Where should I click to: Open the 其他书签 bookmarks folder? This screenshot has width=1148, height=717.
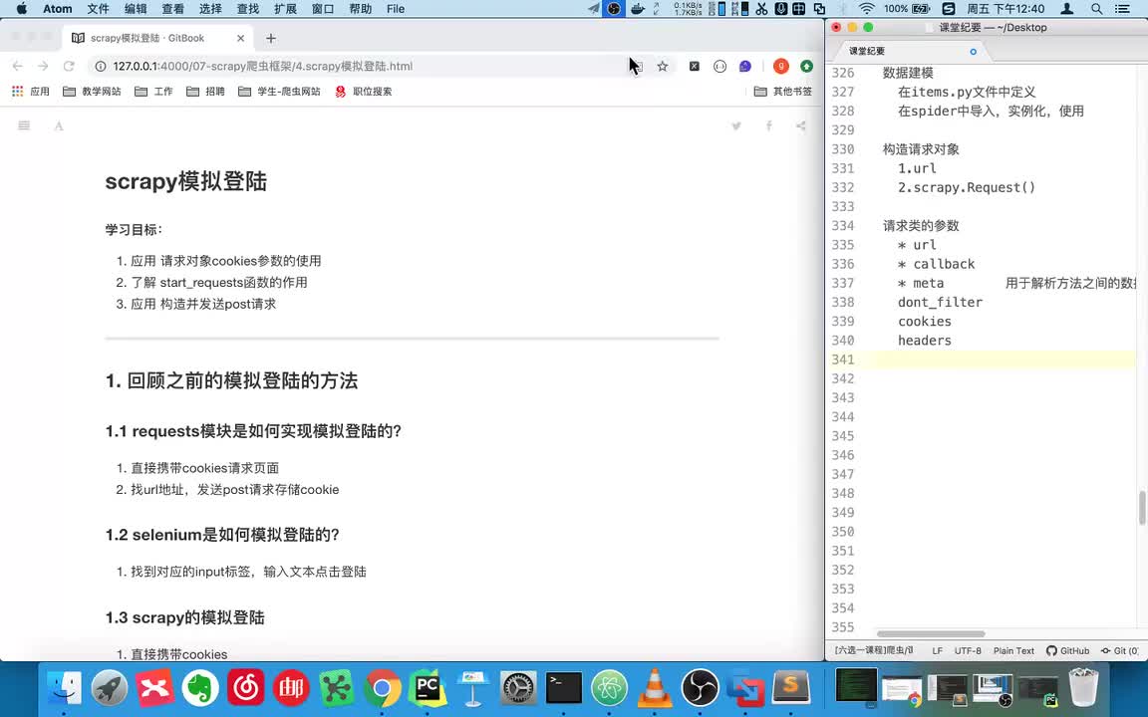(x=783, y=92)
